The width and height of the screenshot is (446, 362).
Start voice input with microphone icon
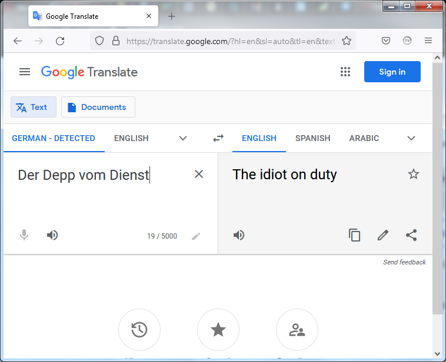(x=24, y=235)
